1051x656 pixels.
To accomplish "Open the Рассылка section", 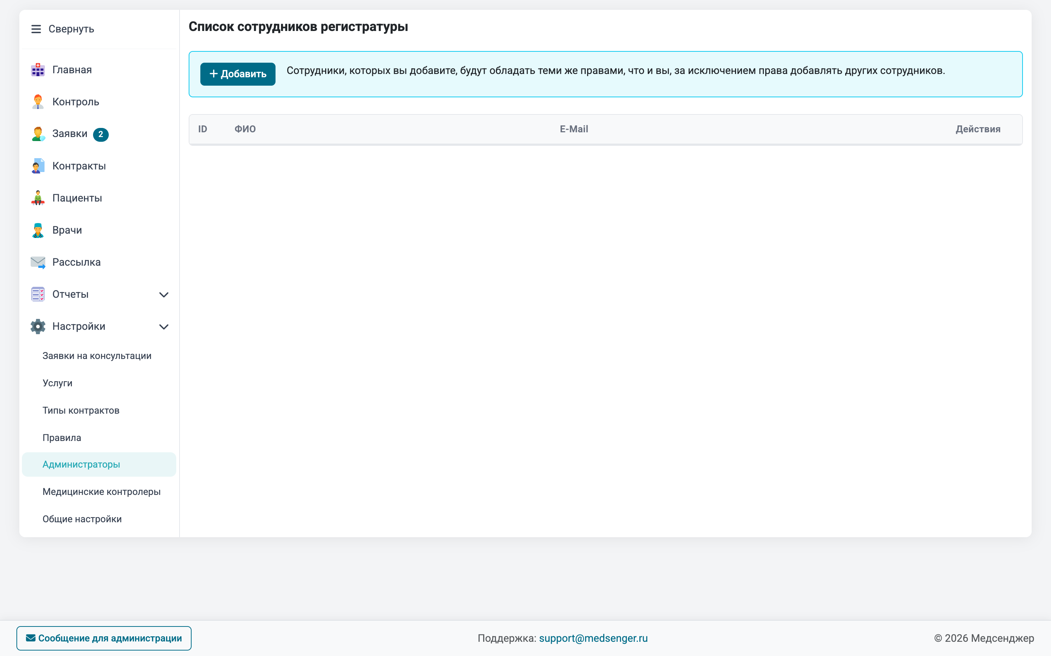I will [x=76, y=262].
